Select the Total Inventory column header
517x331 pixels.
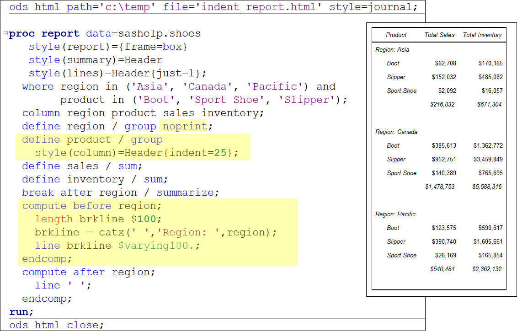[482, 35]
